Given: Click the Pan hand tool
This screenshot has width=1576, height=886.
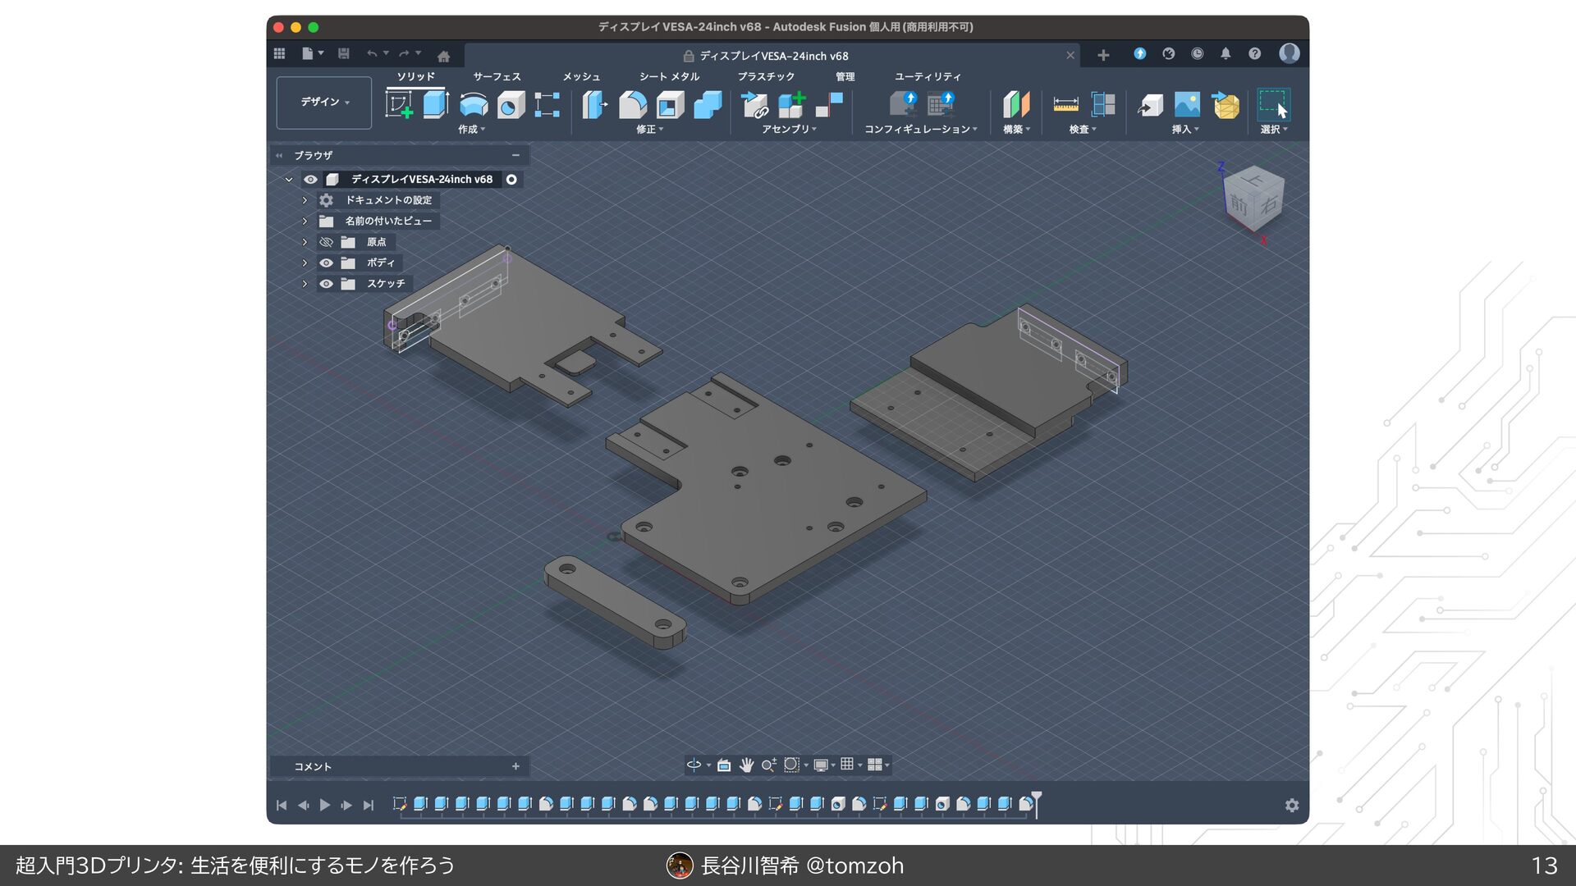Looking at the screenshot, I should click(x=746, y=765).
